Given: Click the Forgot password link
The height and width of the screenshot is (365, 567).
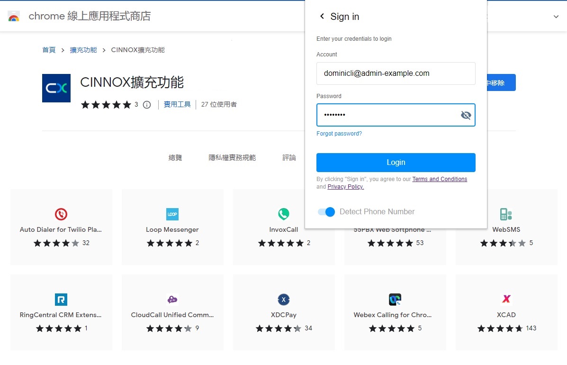Looking at the screenshot, I should 339,134.
